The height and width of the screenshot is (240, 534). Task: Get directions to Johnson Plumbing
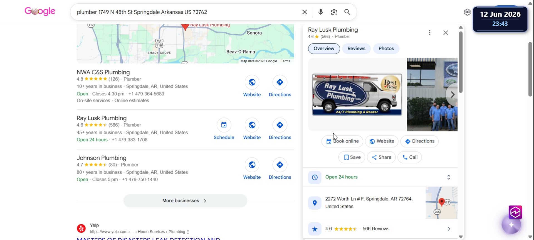280,165
